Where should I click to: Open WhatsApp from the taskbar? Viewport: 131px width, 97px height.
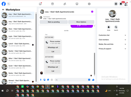(x=23, y=87)
